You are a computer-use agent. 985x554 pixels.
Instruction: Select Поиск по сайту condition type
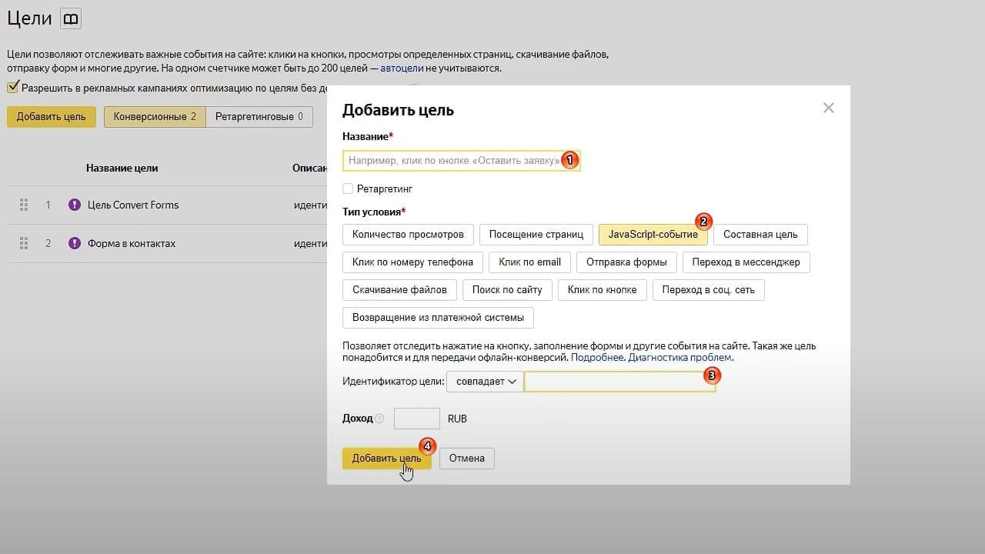click(507, 290)
